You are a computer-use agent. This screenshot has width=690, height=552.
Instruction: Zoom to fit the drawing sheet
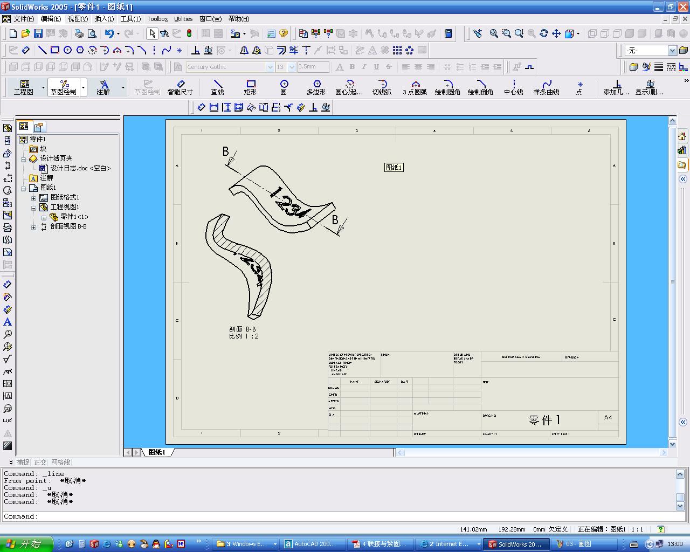494,33
